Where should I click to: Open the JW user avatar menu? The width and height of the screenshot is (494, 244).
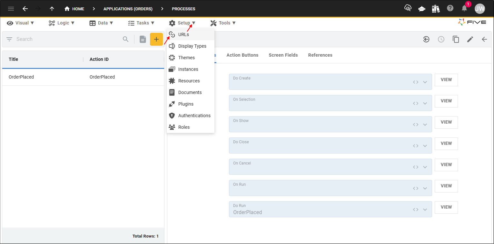[480, 9]
